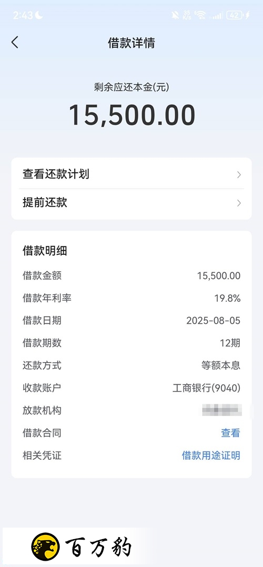Tap the moon do-not-disturb icon
Viewport: 263px width, 567px height.
39,15
